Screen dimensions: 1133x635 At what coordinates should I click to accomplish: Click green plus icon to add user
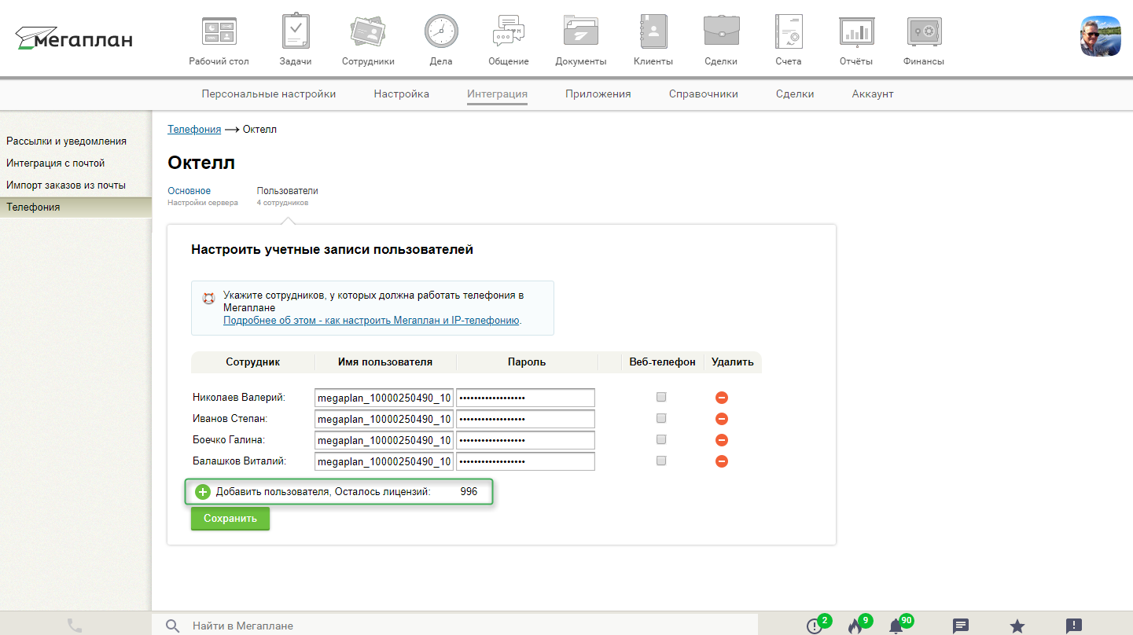pos(203,492)
